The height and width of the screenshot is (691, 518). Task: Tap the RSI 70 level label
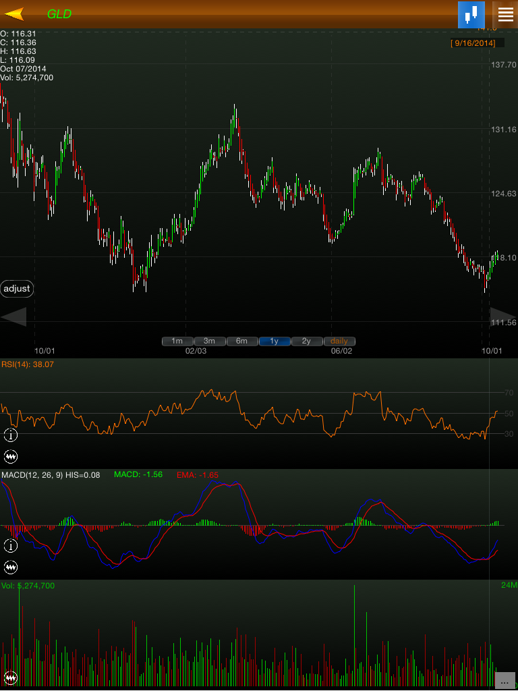click(509, 392)
